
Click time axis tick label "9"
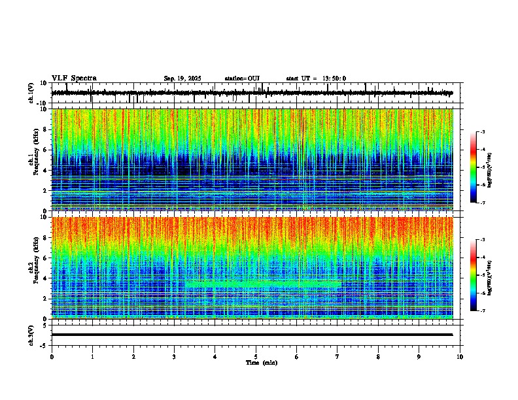pyautogui.click(x=419, y=357)
